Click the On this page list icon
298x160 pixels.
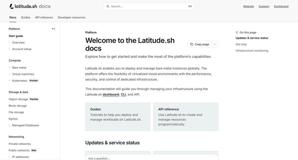tap(237, 32)
